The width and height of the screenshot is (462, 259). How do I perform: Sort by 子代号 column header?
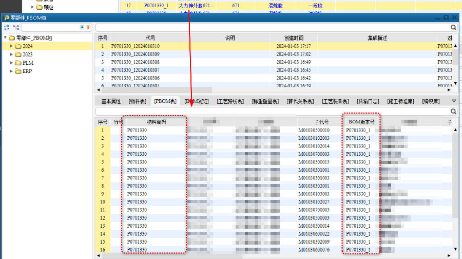pos(321,122)
